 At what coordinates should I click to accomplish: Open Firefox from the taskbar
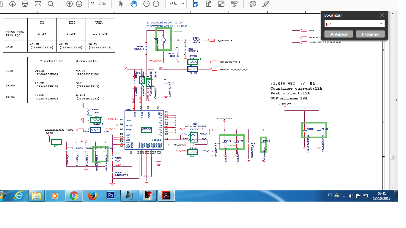92,196
